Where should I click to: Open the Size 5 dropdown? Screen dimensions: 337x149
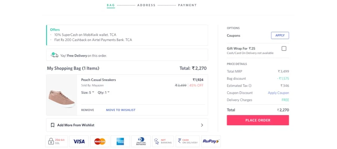(88, 92)
